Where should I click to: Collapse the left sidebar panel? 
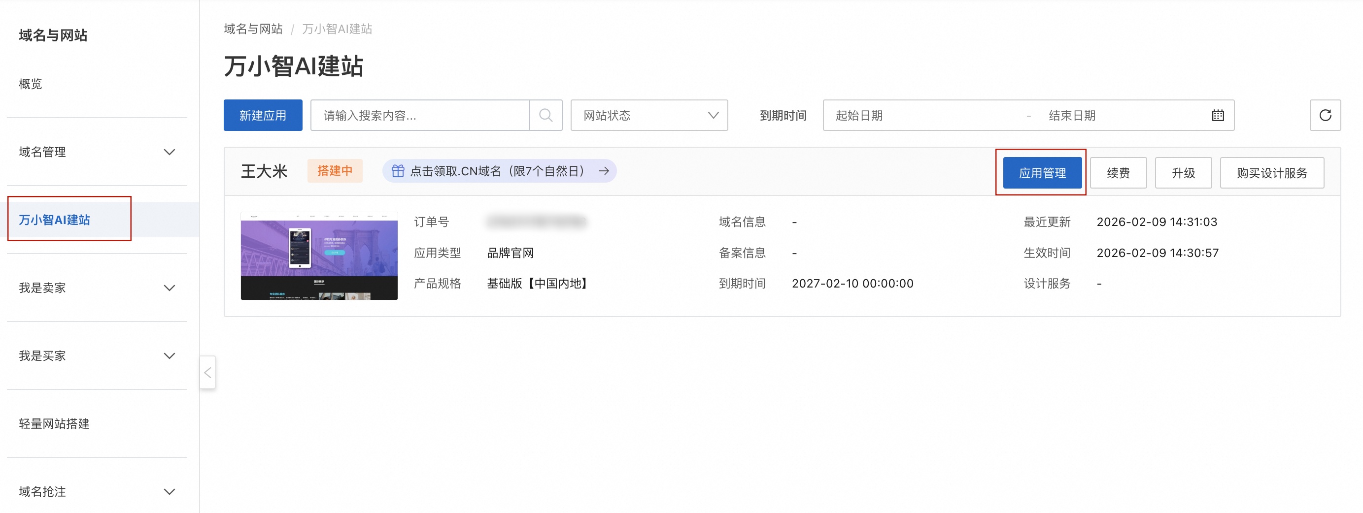[207, 372]
